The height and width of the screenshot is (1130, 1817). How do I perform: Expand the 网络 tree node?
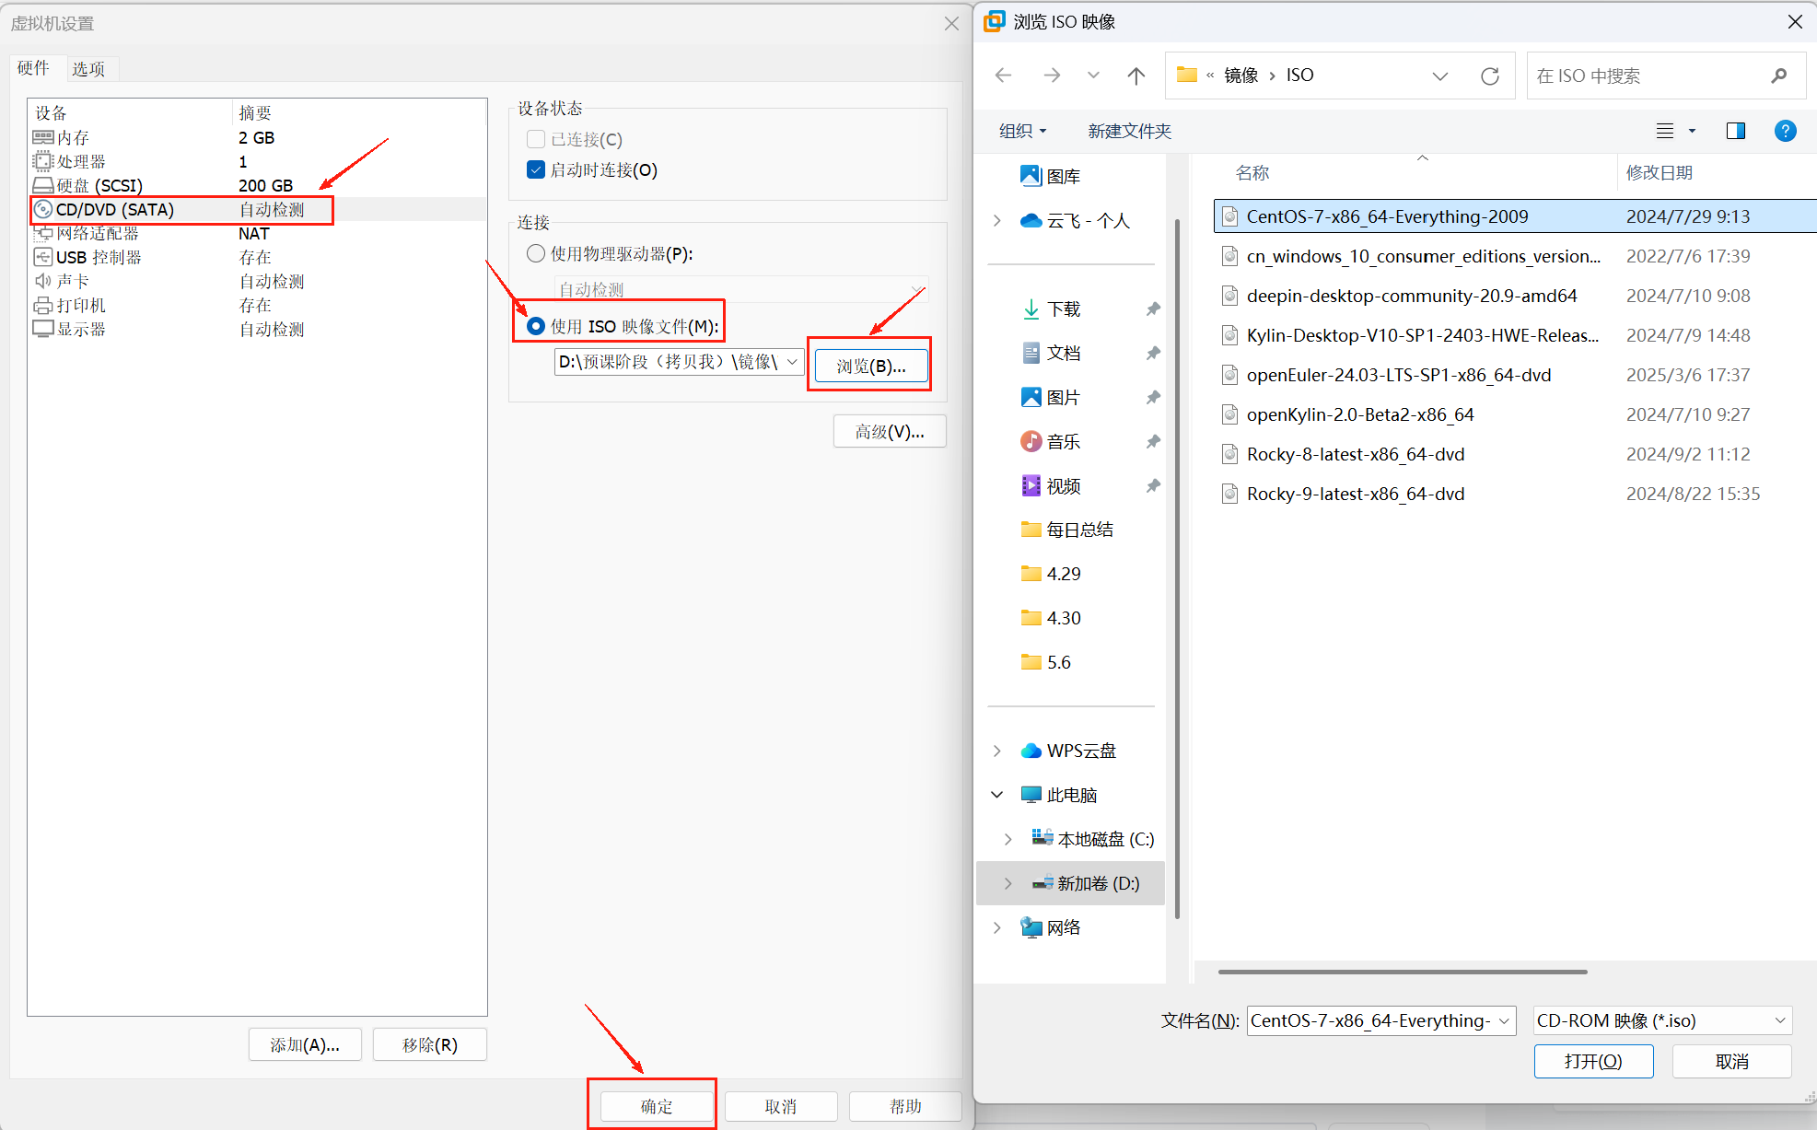click(997, 927)
